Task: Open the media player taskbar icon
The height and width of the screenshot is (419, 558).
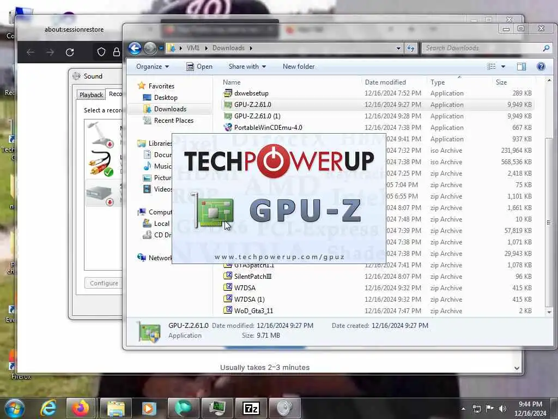Action: [x=149, y=408]
